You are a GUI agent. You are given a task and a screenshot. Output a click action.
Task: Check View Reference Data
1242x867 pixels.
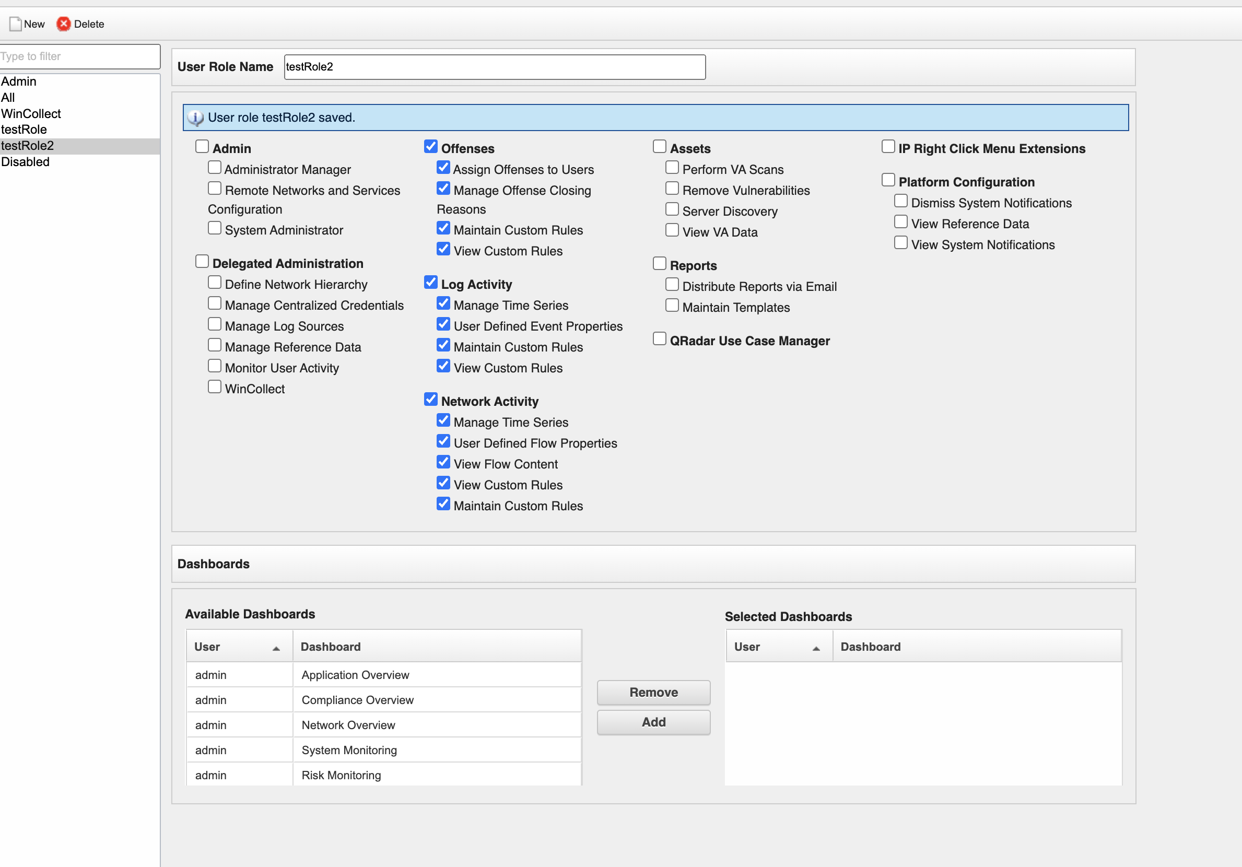point(900,222)
